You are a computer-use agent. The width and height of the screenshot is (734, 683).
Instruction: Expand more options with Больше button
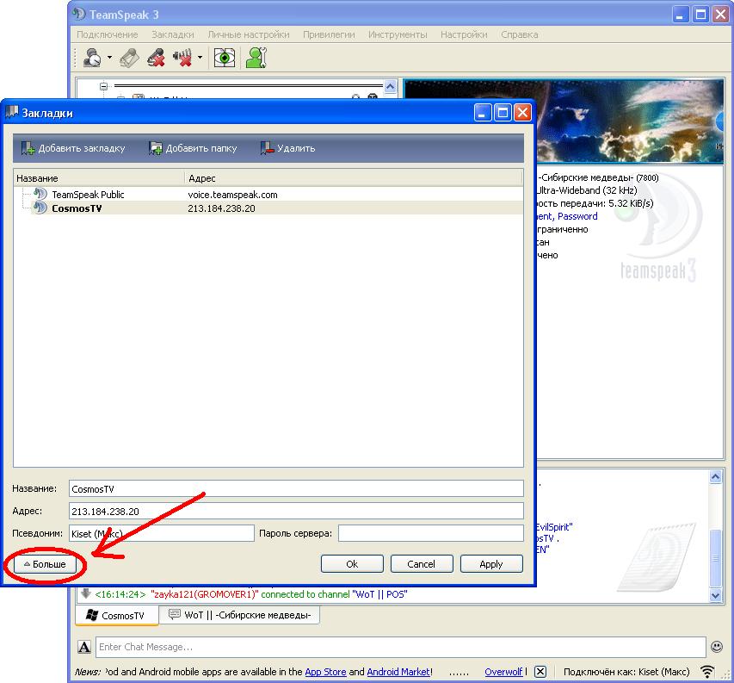click(46, 564)
